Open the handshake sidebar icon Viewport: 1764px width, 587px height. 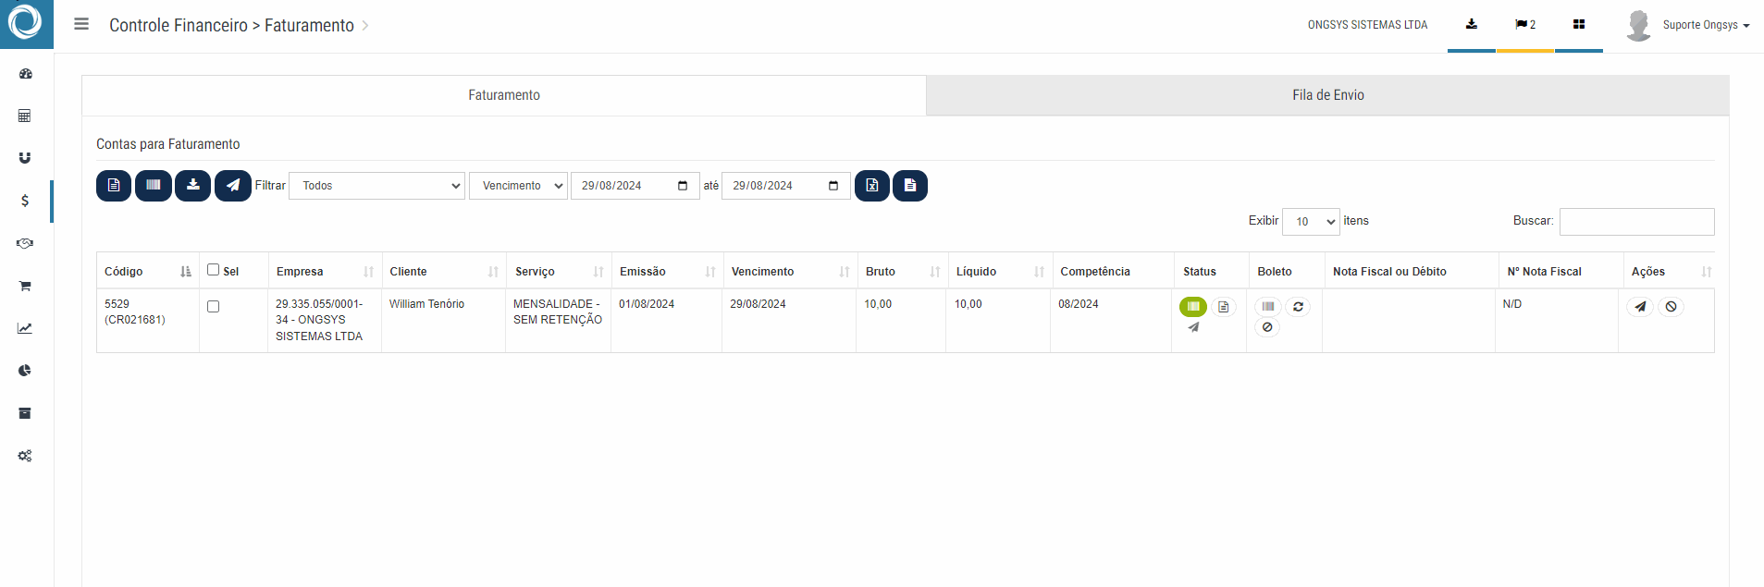tap(25, 243)
